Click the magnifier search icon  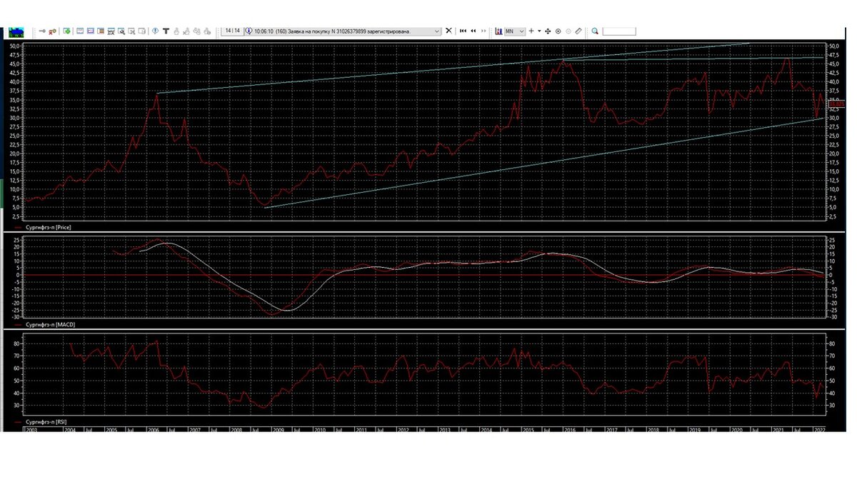pos(595,31)
